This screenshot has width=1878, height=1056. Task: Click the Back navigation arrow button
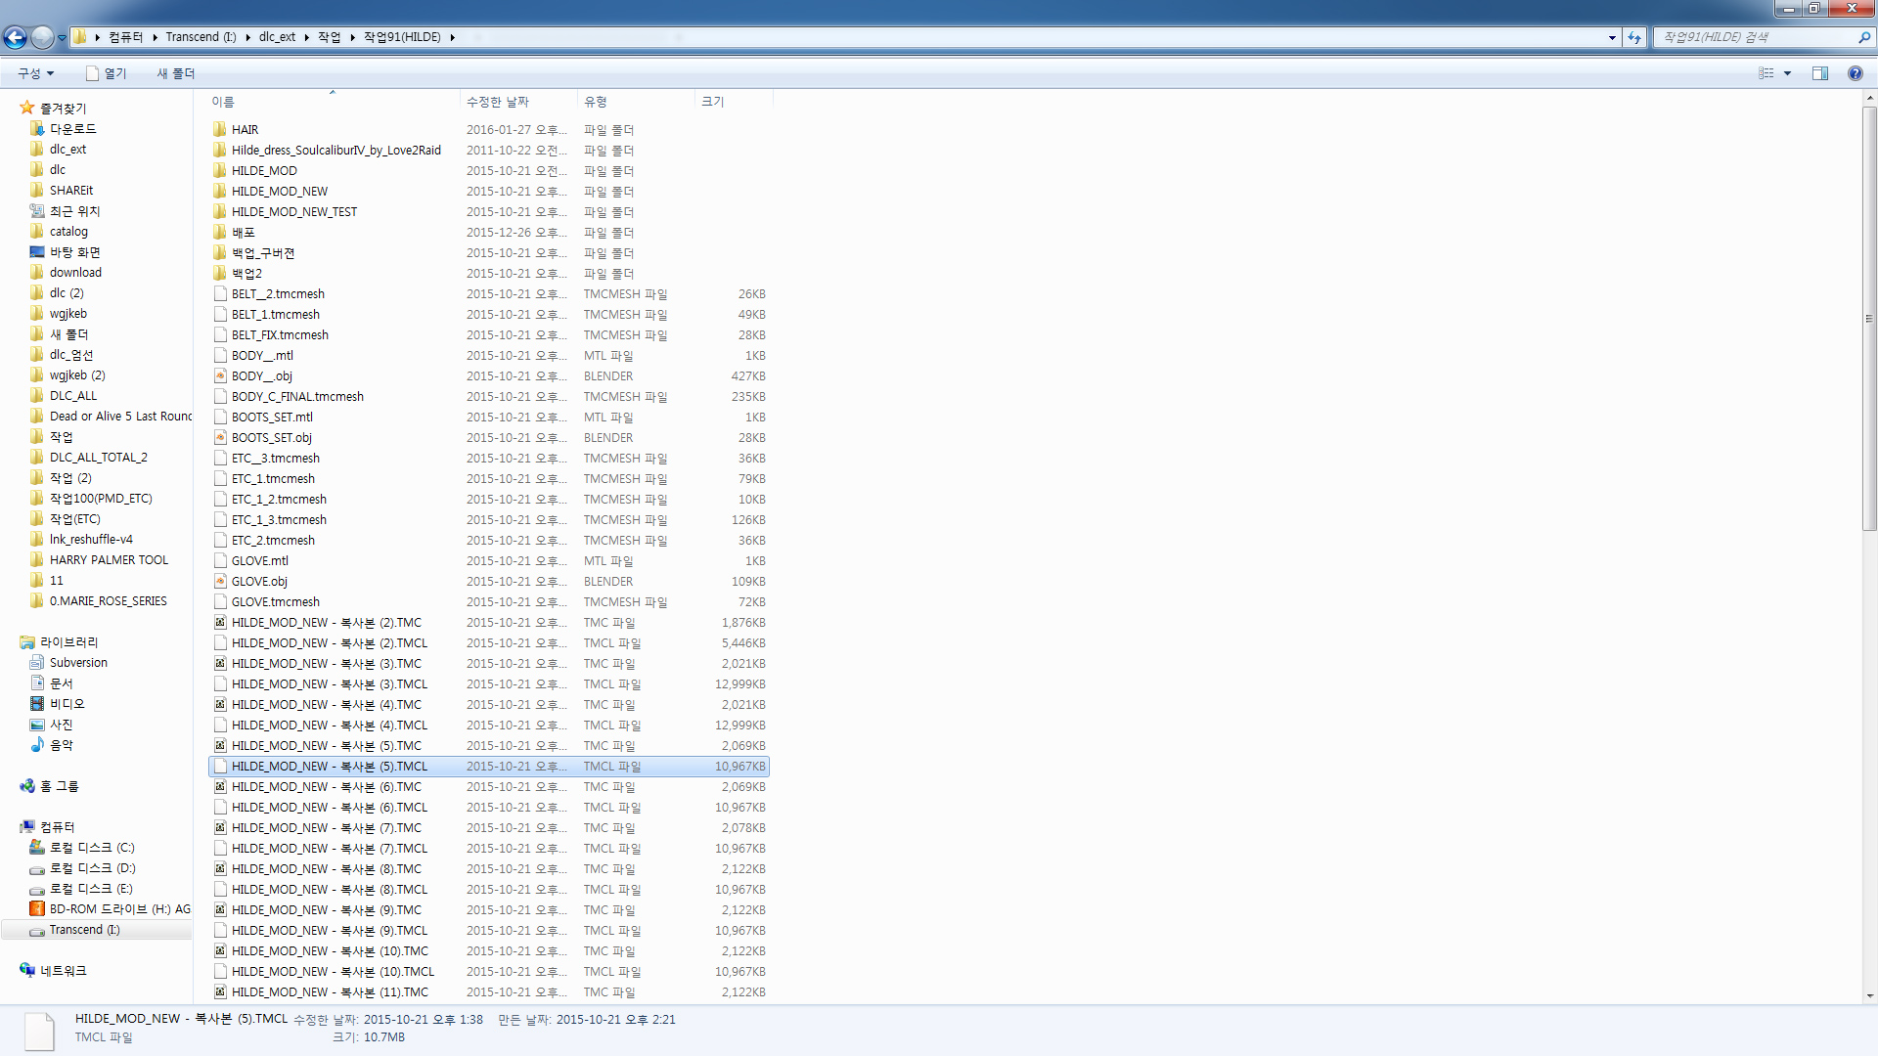pyautogui.click(x=16, y=37)
